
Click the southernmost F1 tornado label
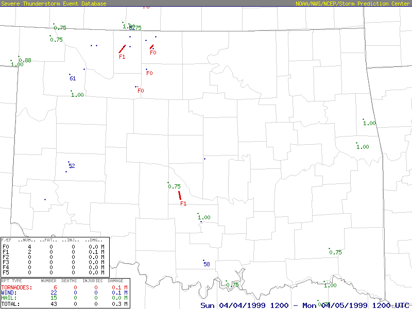(x=183, y=203)
